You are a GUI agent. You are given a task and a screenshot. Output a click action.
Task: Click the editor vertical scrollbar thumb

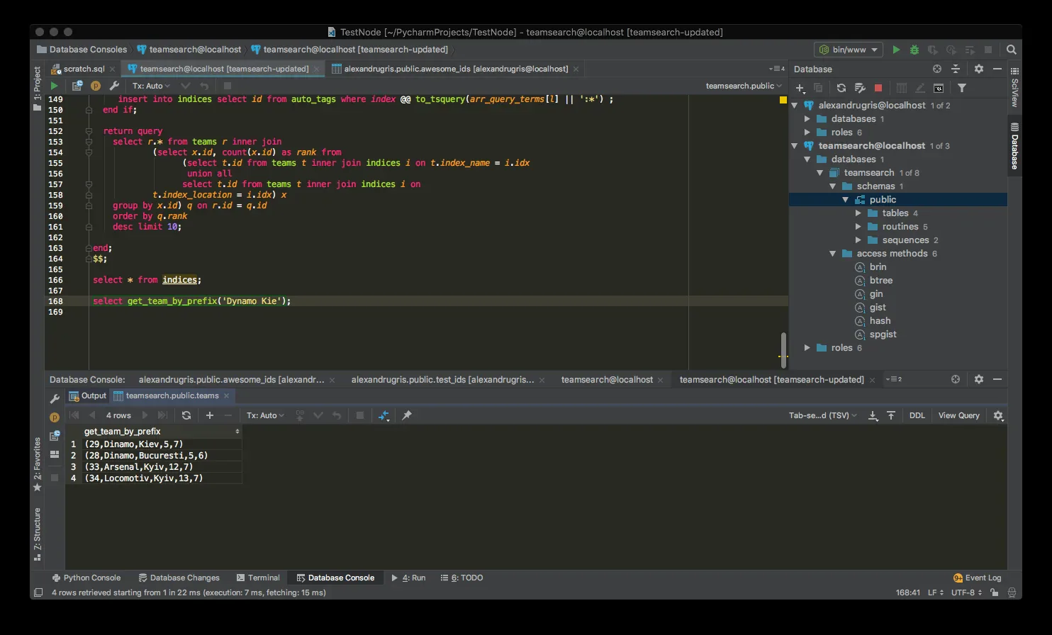click(783, 350)
